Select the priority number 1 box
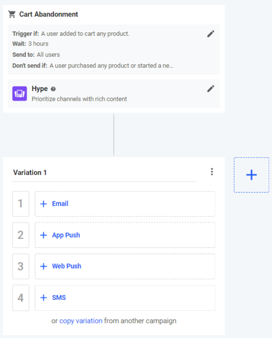This screenshot has height=338, width=272. pyautogui.click(x=21, y=204)
